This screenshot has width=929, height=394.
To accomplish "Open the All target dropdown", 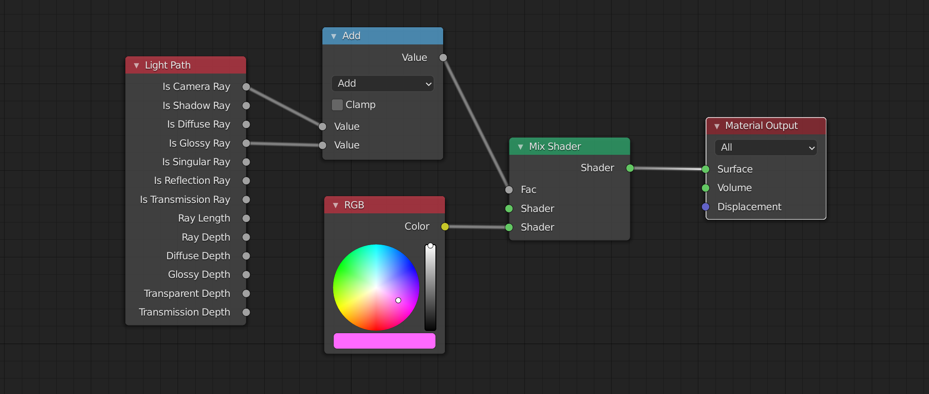I will [x=766, y=148].
